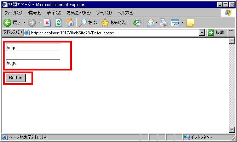237x142 pixels.
Task: Click the status bar page icon
Action: [x=5, y=137]
